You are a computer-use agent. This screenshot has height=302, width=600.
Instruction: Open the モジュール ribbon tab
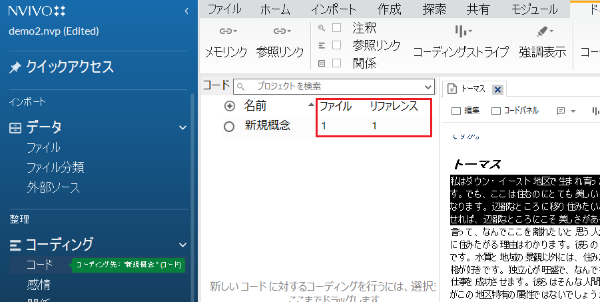click(535, 9)
